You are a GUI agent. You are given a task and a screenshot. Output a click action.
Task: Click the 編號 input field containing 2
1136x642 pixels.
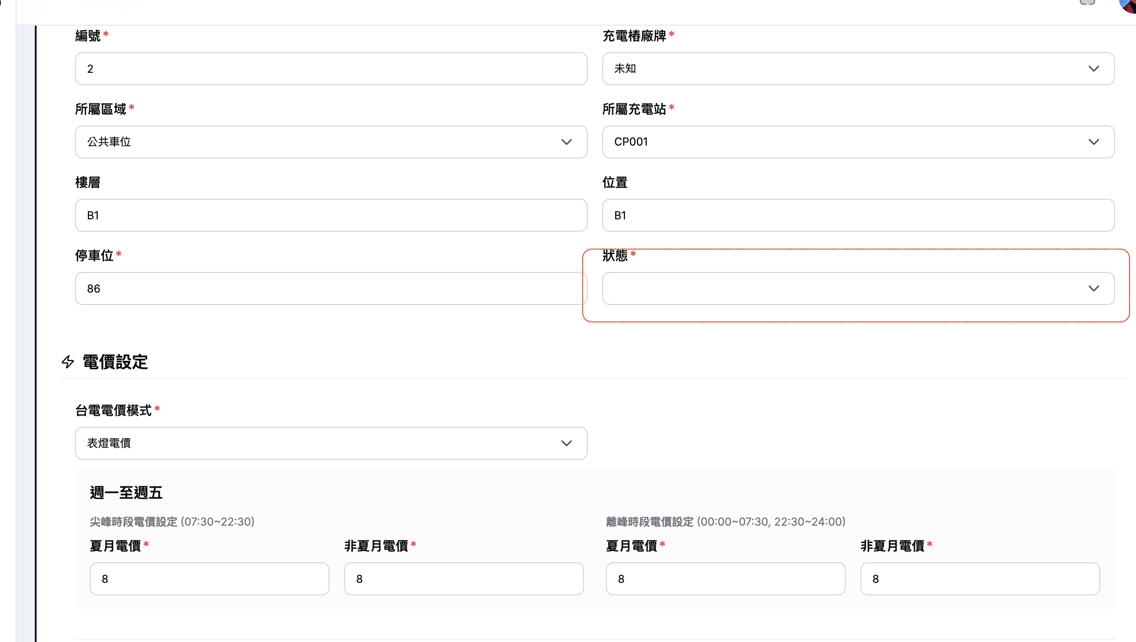(x=330, y=69)
